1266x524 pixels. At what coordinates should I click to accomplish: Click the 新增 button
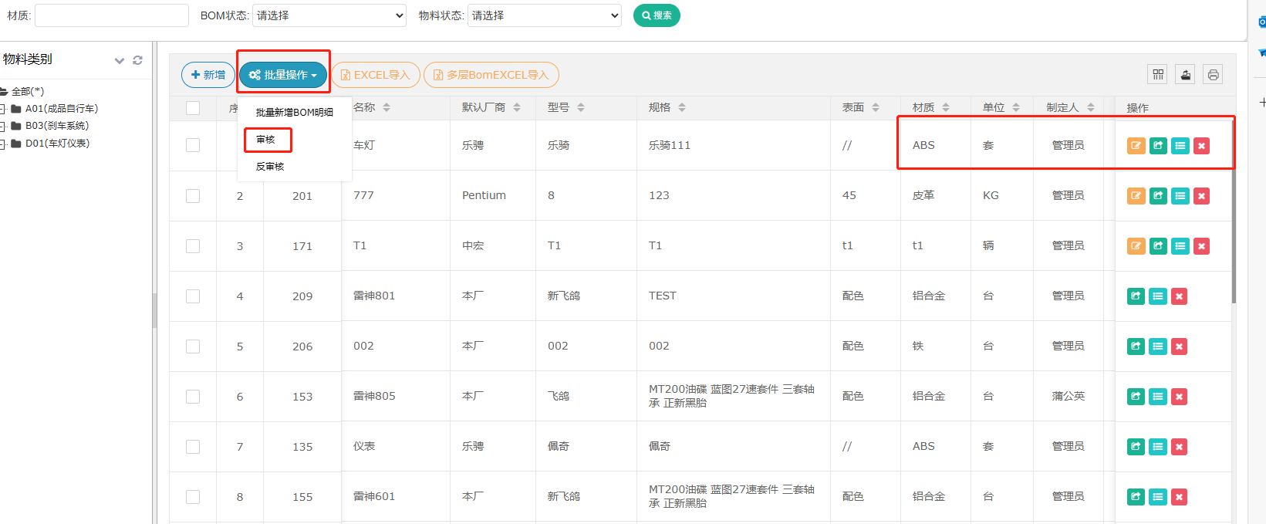tap(208, 75)
